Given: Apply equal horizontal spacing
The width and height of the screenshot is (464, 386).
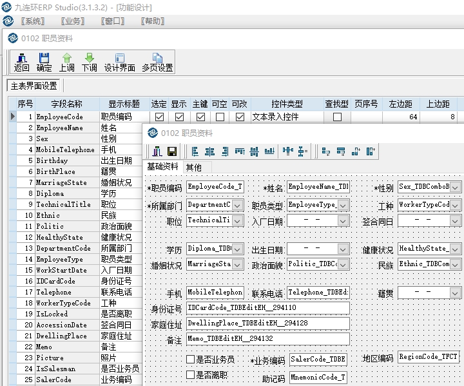Looking at the screenshot, I should pos(287,151).
